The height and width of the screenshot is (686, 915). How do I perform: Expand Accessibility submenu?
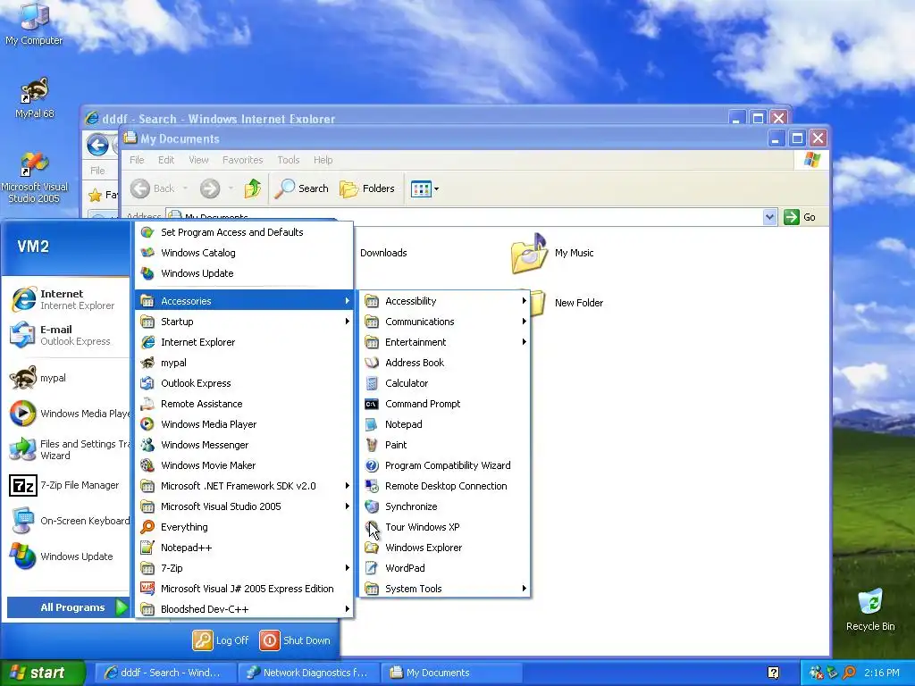pos(444,301)
